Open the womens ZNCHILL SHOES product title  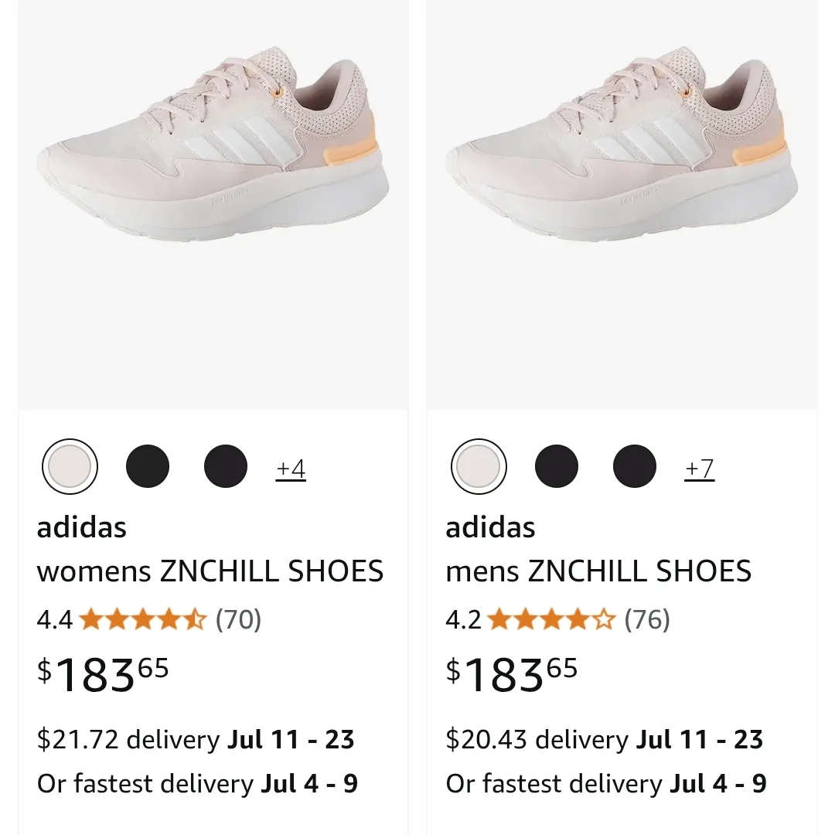pos(211,571)
